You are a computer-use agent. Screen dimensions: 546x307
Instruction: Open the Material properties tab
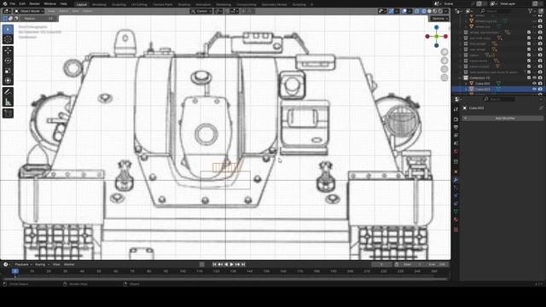coord(456,220)
